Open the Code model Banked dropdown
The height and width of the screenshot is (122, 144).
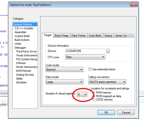click(64, 69)
